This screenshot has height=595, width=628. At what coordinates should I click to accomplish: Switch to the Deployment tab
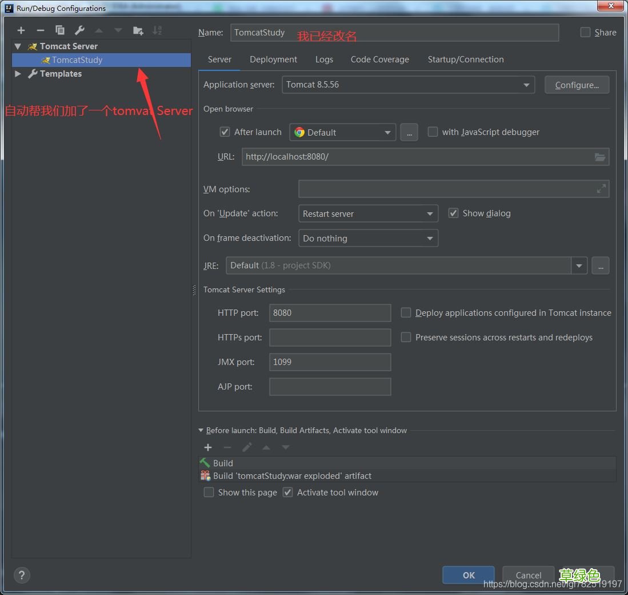pos(273,59)
